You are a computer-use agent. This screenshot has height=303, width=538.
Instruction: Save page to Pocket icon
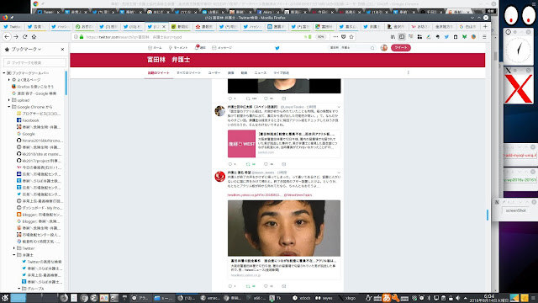(x=344, y=37)
